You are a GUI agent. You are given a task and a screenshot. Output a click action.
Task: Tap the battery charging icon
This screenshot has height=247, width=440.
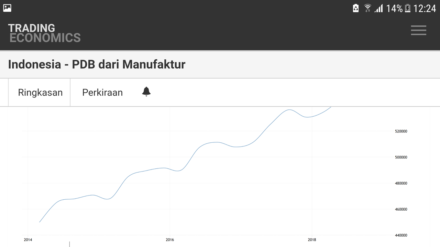(408, 8)
